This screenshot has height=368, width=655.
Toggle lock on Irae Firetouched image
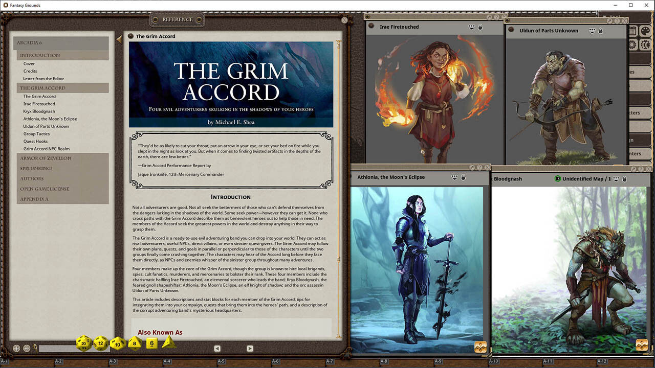tap(480, 27)
